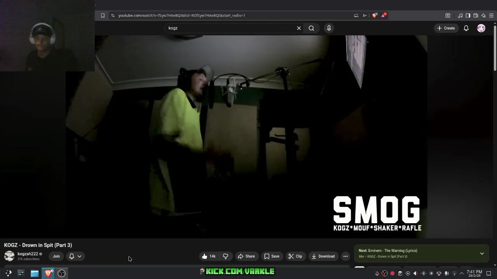The height and width of the screenshot is (279, 497).
Task: Click the kogzah222 channel avatar
Action: 9,256
